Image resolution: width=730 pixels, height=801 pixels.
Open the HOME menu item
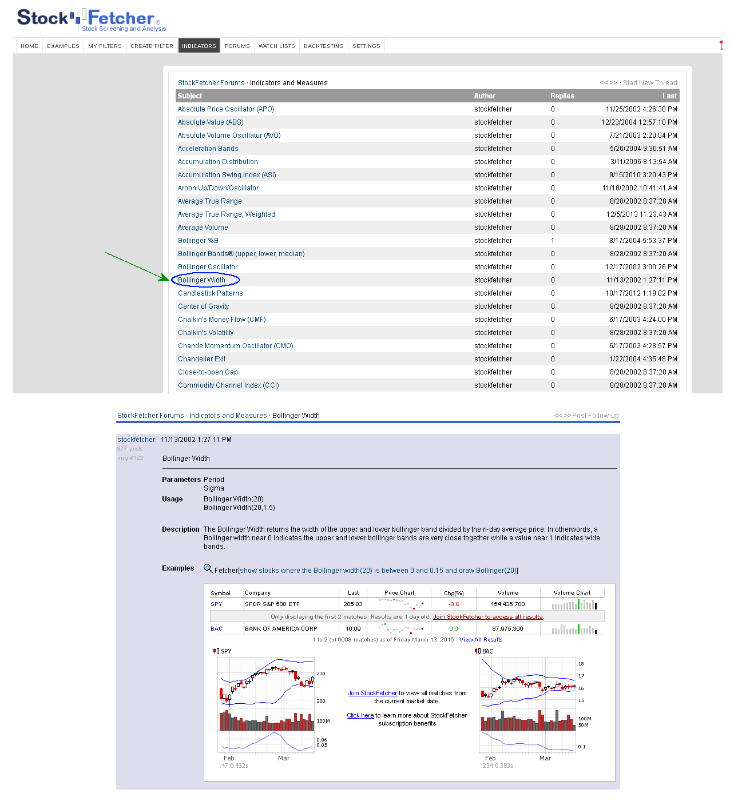point(29,46)
